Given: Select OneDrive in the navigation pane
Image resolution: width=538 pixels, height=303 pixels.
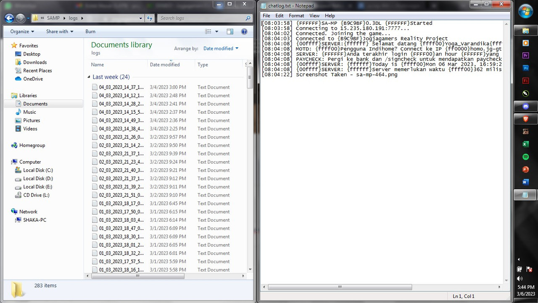Looking at the screenshot, I should pos(33,79).
